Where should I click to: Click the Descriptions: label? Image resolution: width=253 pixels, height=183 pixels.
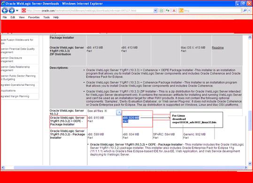coord(59,68)
